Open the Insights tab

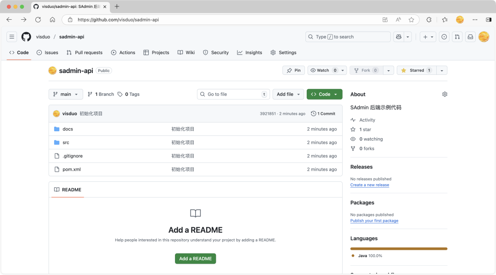249,52
